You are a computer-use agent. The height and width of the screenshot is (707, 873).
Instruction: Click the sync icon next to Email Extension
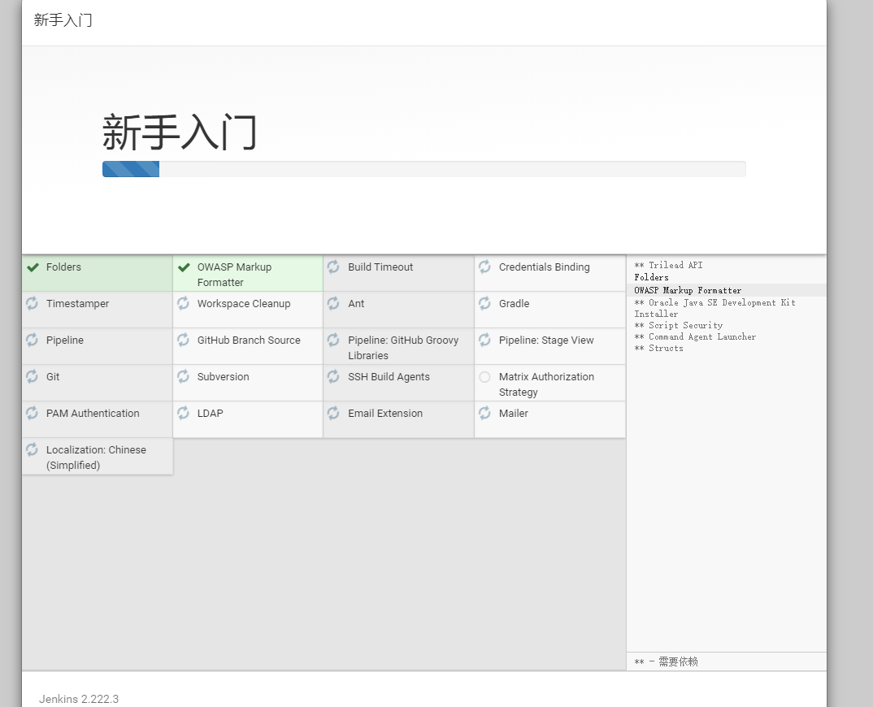tap(333, 413)
